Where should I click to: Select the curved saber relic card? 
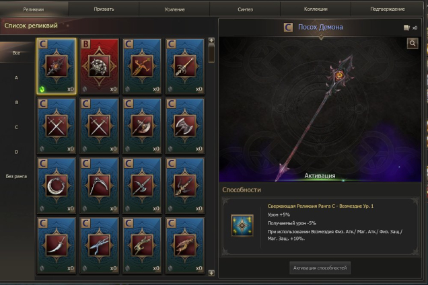[57, 245]
